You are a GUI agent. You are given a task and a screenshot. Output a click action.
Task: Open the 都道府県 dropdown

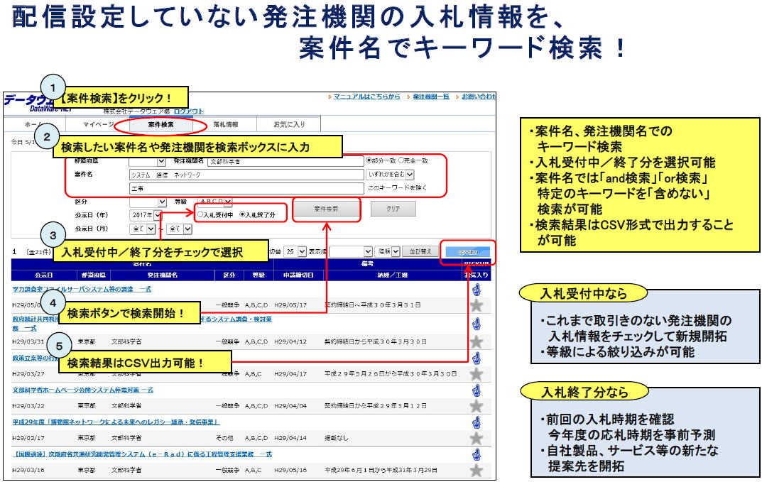click(x=148, y=161)
